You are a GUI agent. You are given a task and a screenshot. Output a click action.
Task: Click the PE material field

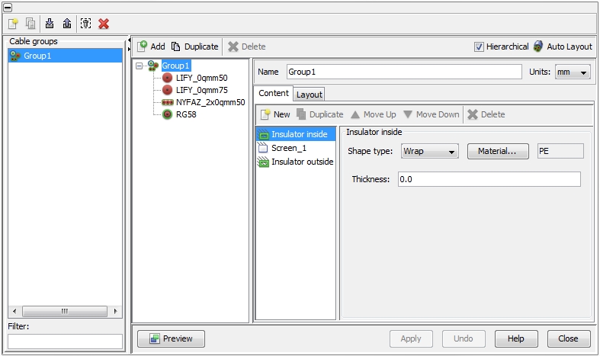pyautogui.click(x=560, y=151)
